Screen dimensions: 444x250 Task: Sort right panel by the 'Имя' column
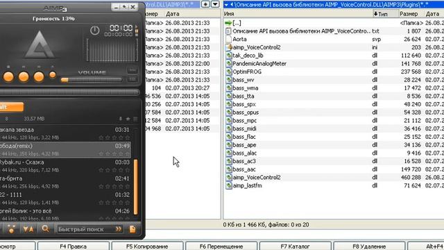298,14
